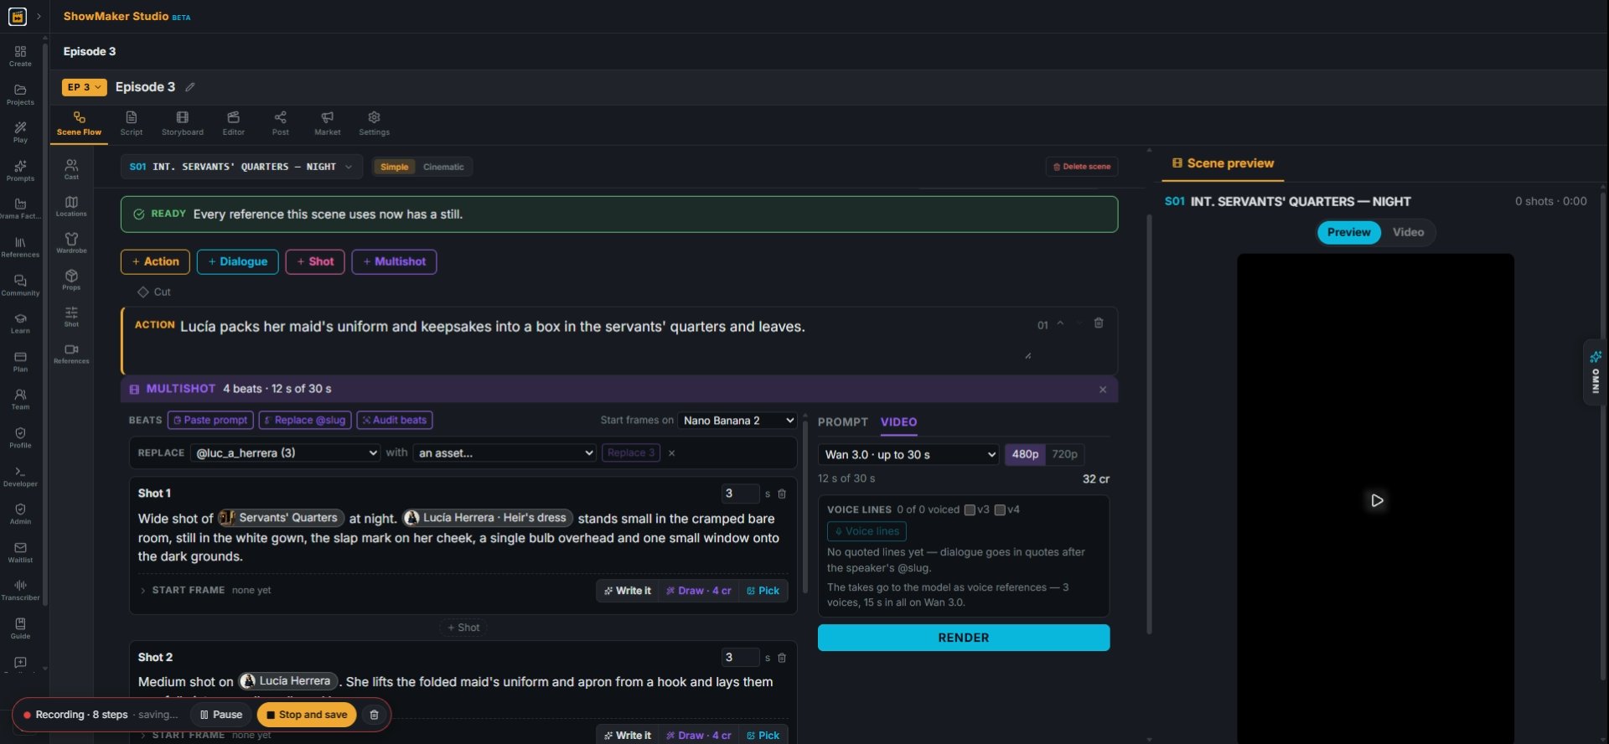Set video resolution to 720p
1609x744 pixels.
(x=1064, y=454)
